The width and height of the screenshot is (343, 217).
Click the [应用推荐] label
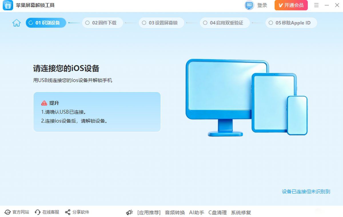[149, 213]
